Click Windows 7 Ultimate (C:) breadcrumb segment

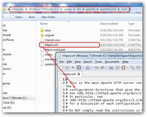pos(44,9)
